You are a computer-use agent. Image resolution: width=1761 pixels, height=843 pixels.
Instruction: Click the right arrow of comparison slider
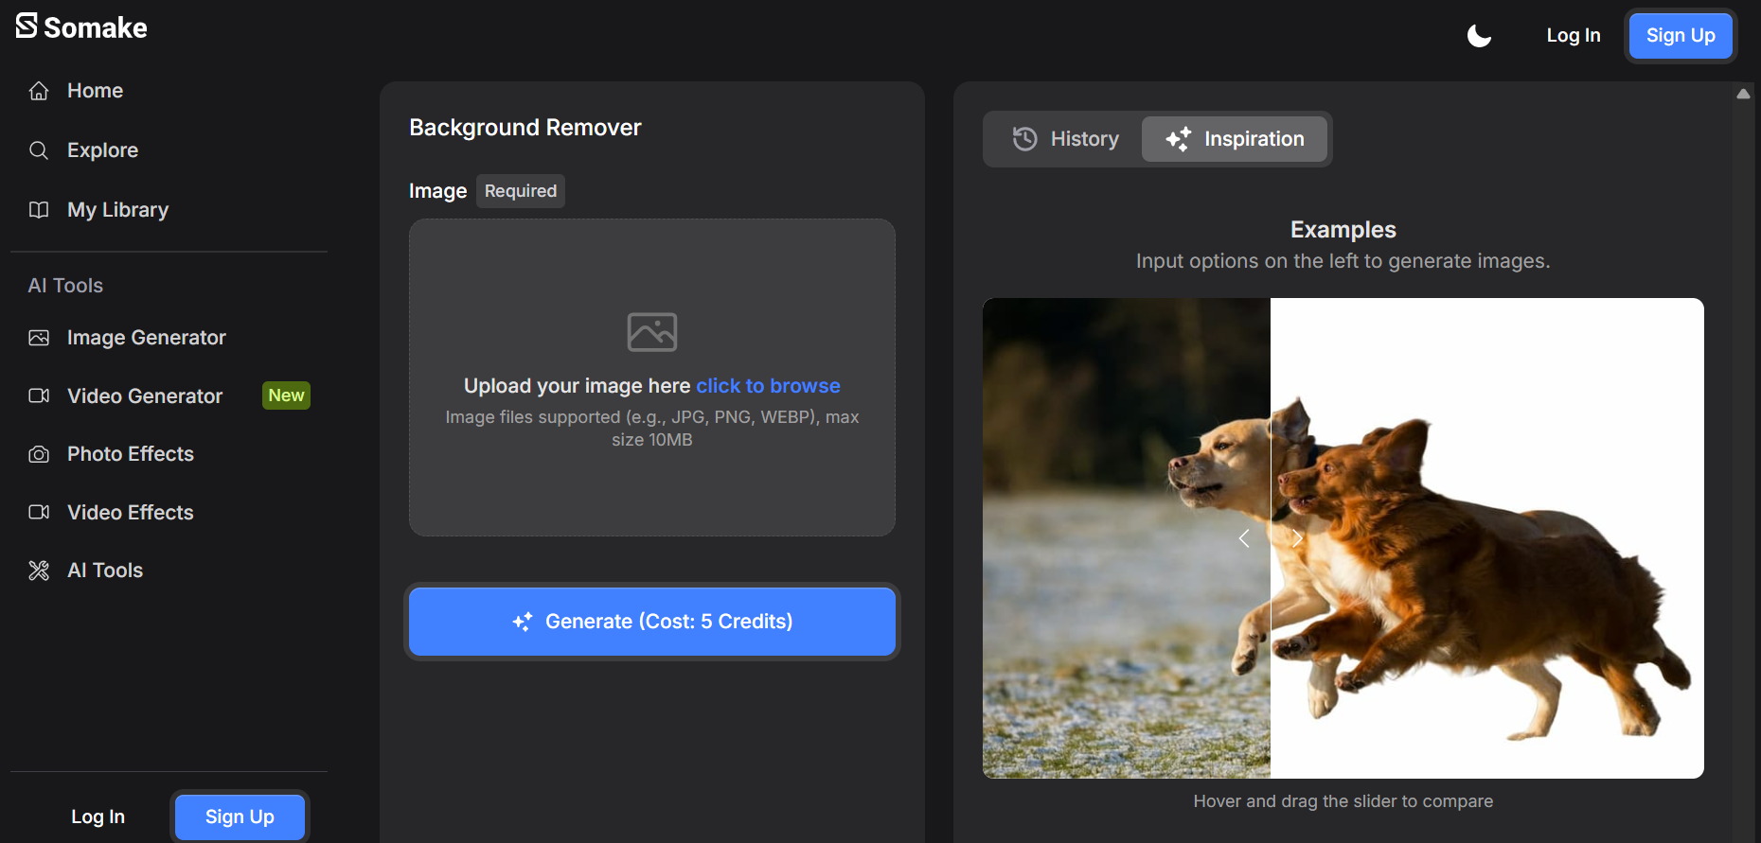pos(1297,538)
